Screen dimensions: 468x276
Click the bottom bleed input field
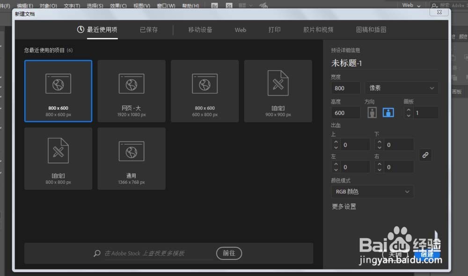click(399, 145)
